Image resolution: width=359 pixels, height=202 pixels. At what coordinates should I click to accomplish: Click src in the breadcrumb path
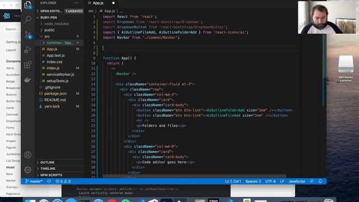click(91, 11)
